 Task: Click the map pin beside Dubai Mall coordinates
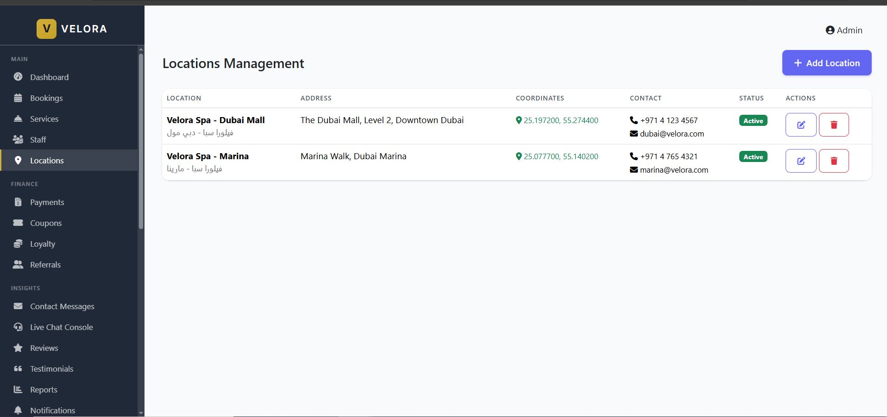(x=519, y=120)
